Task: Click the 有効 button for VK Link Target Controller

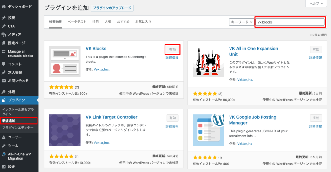Action: 173,118
